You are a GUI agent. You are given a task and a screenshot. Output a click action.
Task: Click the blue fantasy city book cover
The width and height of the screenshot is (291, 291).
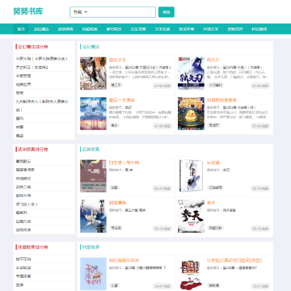93,114
